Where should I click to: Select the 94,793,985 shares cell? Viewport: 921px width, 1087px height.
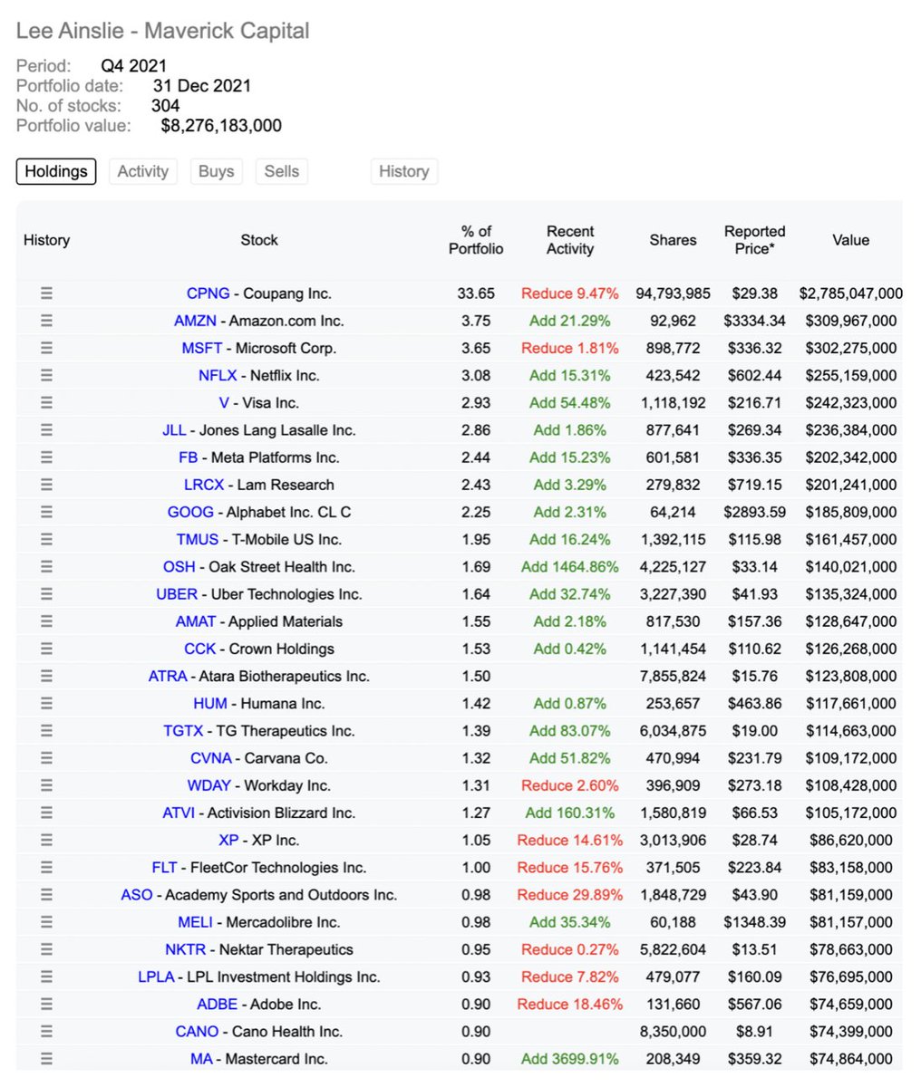pyautogui.click(x=673, y=293)
